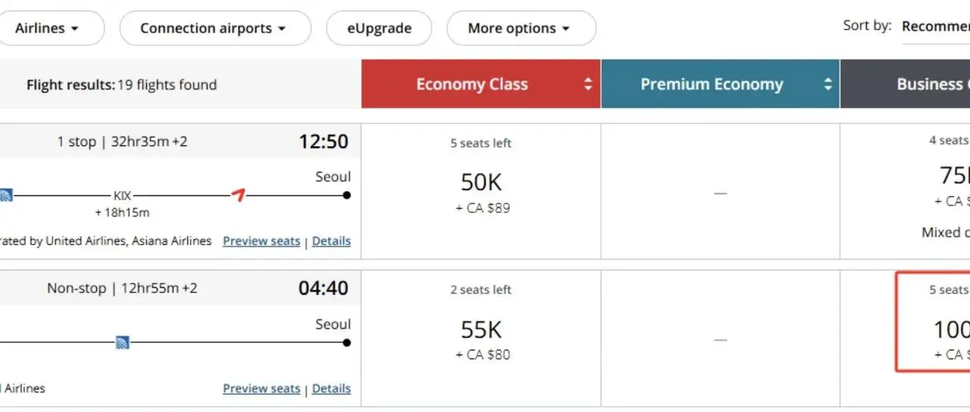The width and height of the screenshot is (970, 412).
Task: Click the United logo on non-stop flight
Action: 122,342
